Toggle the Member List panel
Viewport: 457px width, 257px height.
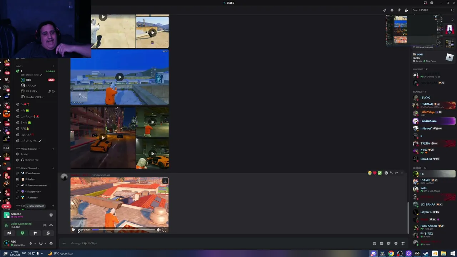pyautogui.click(x=406, y=10)
